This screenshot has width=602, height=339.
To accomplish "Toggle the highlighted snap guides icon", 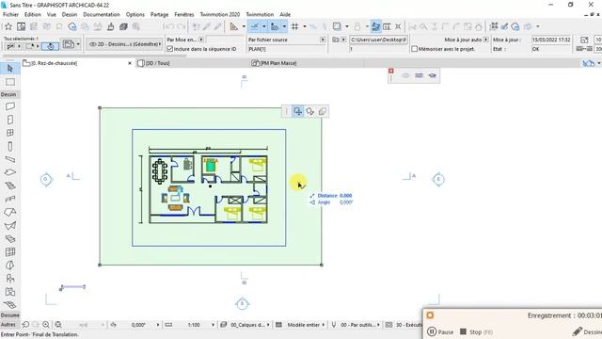I will tap(254, 26).
